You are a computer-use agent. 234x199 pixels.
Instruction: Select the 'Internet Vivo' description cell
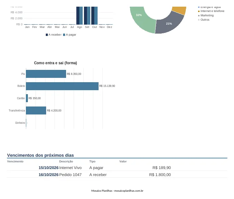(70, 168)
